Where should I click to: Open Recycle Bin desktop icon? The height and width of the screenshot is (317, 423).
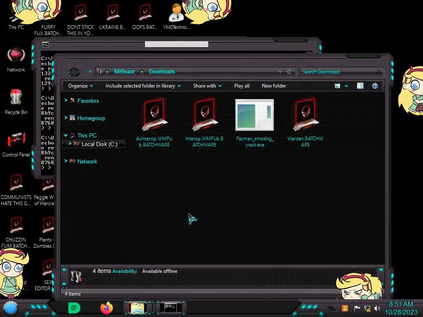tap(16, 102)
